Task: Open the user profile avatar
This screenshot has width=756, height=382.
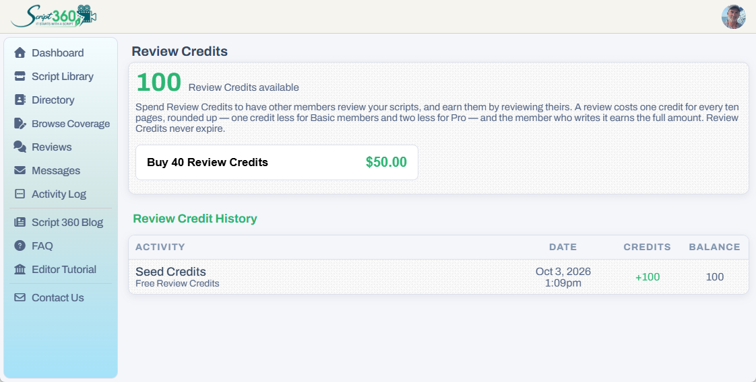Action: click(733, 17)
